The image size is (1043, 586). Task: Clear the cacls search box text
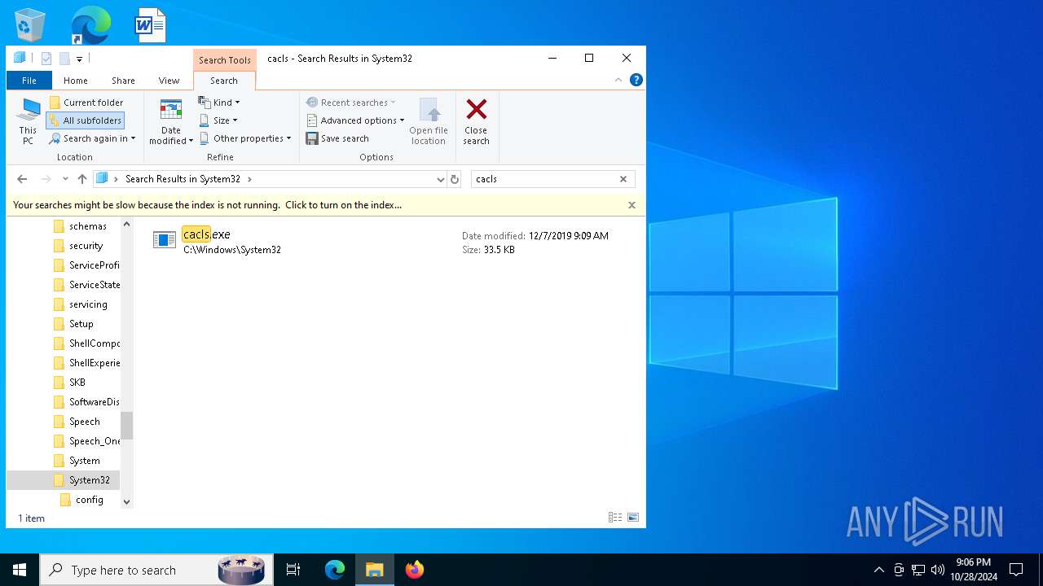(x=623, y=179)
